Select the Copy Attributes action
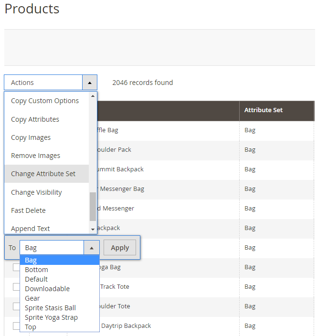Image resolution: width=327 pixels, height=336 pixels. pos(35,119)
